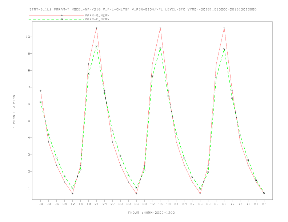Click the F_MEAN circle marker at hour 45

coord(160,48)
